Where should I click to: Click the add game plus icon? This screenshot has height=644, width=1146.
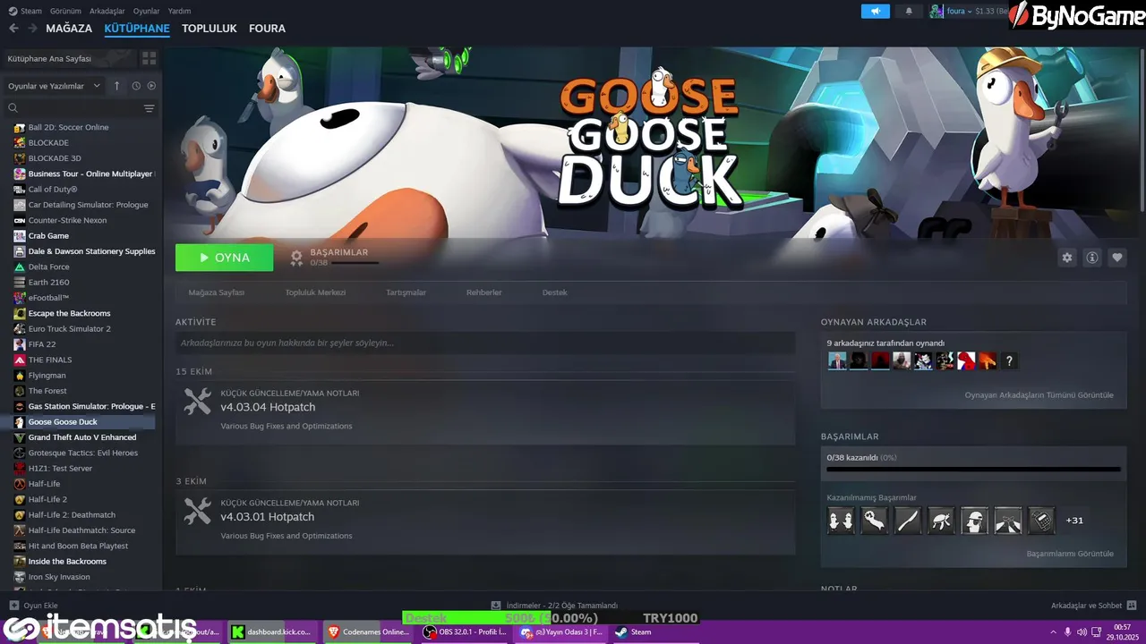[13, 606]
